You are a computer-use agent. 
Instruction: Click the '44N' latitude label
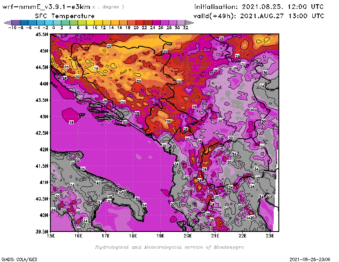[44, 84]
